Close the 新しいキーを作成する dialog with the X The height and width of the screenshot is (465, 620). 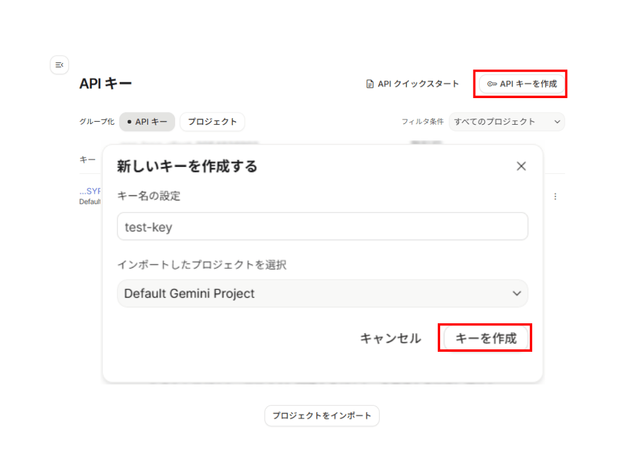521,167
